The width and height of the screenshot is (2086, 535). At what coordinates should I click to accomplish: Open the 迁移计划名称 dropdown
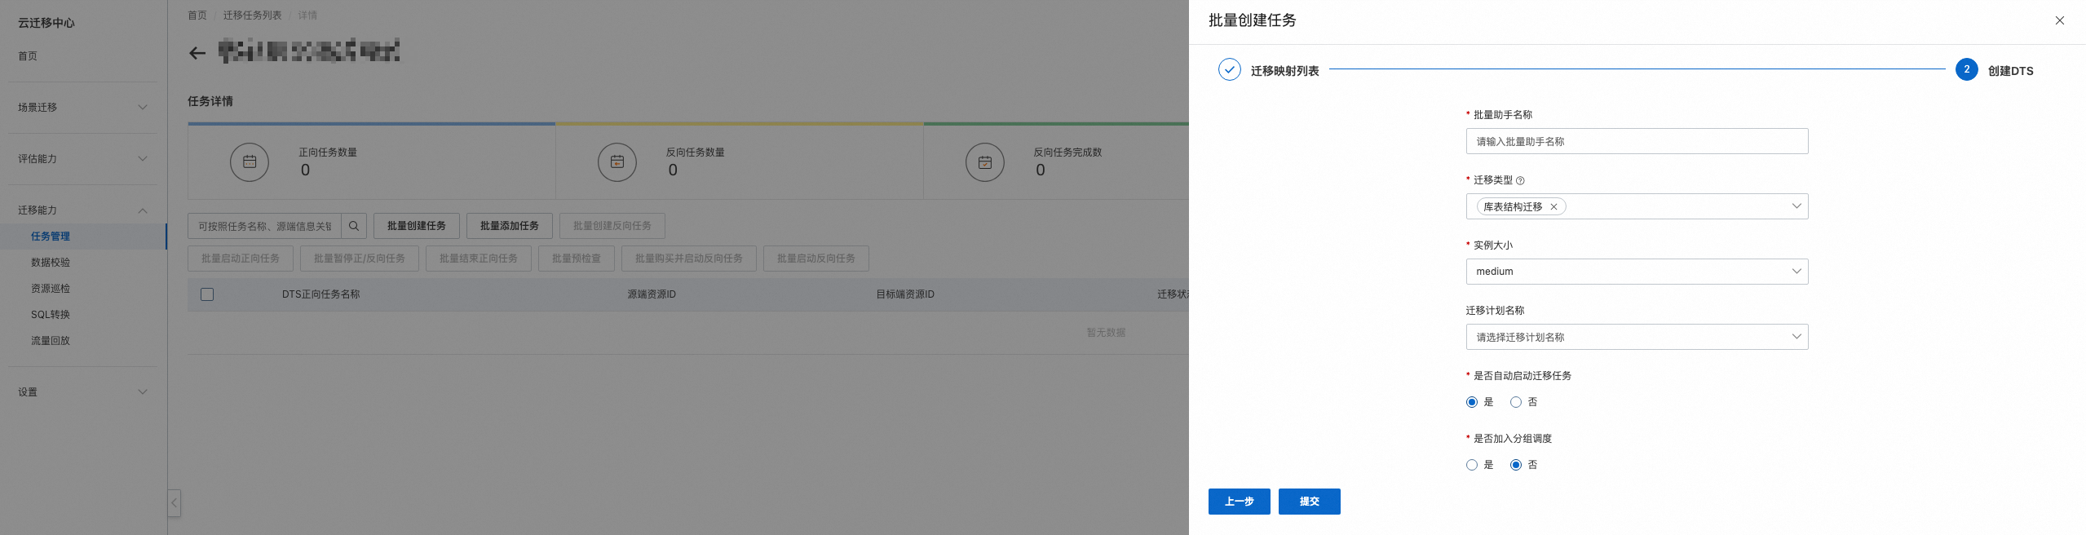click(x=1637, y=337)
